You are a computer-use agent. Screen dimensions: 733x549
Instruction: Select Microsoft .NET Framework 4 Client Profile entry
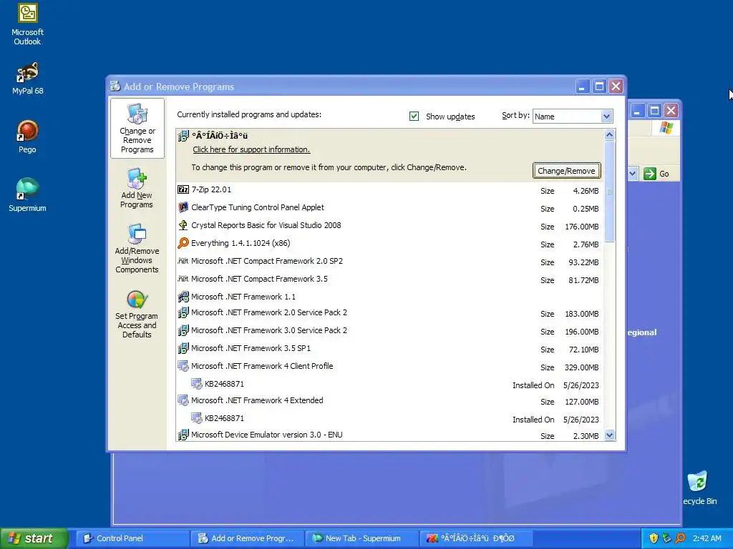click(390, 367)
